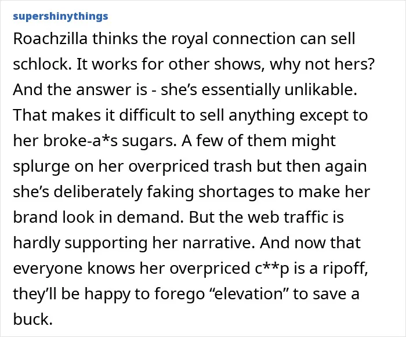Open the supershinythings user profile link

tap(60, 16)
